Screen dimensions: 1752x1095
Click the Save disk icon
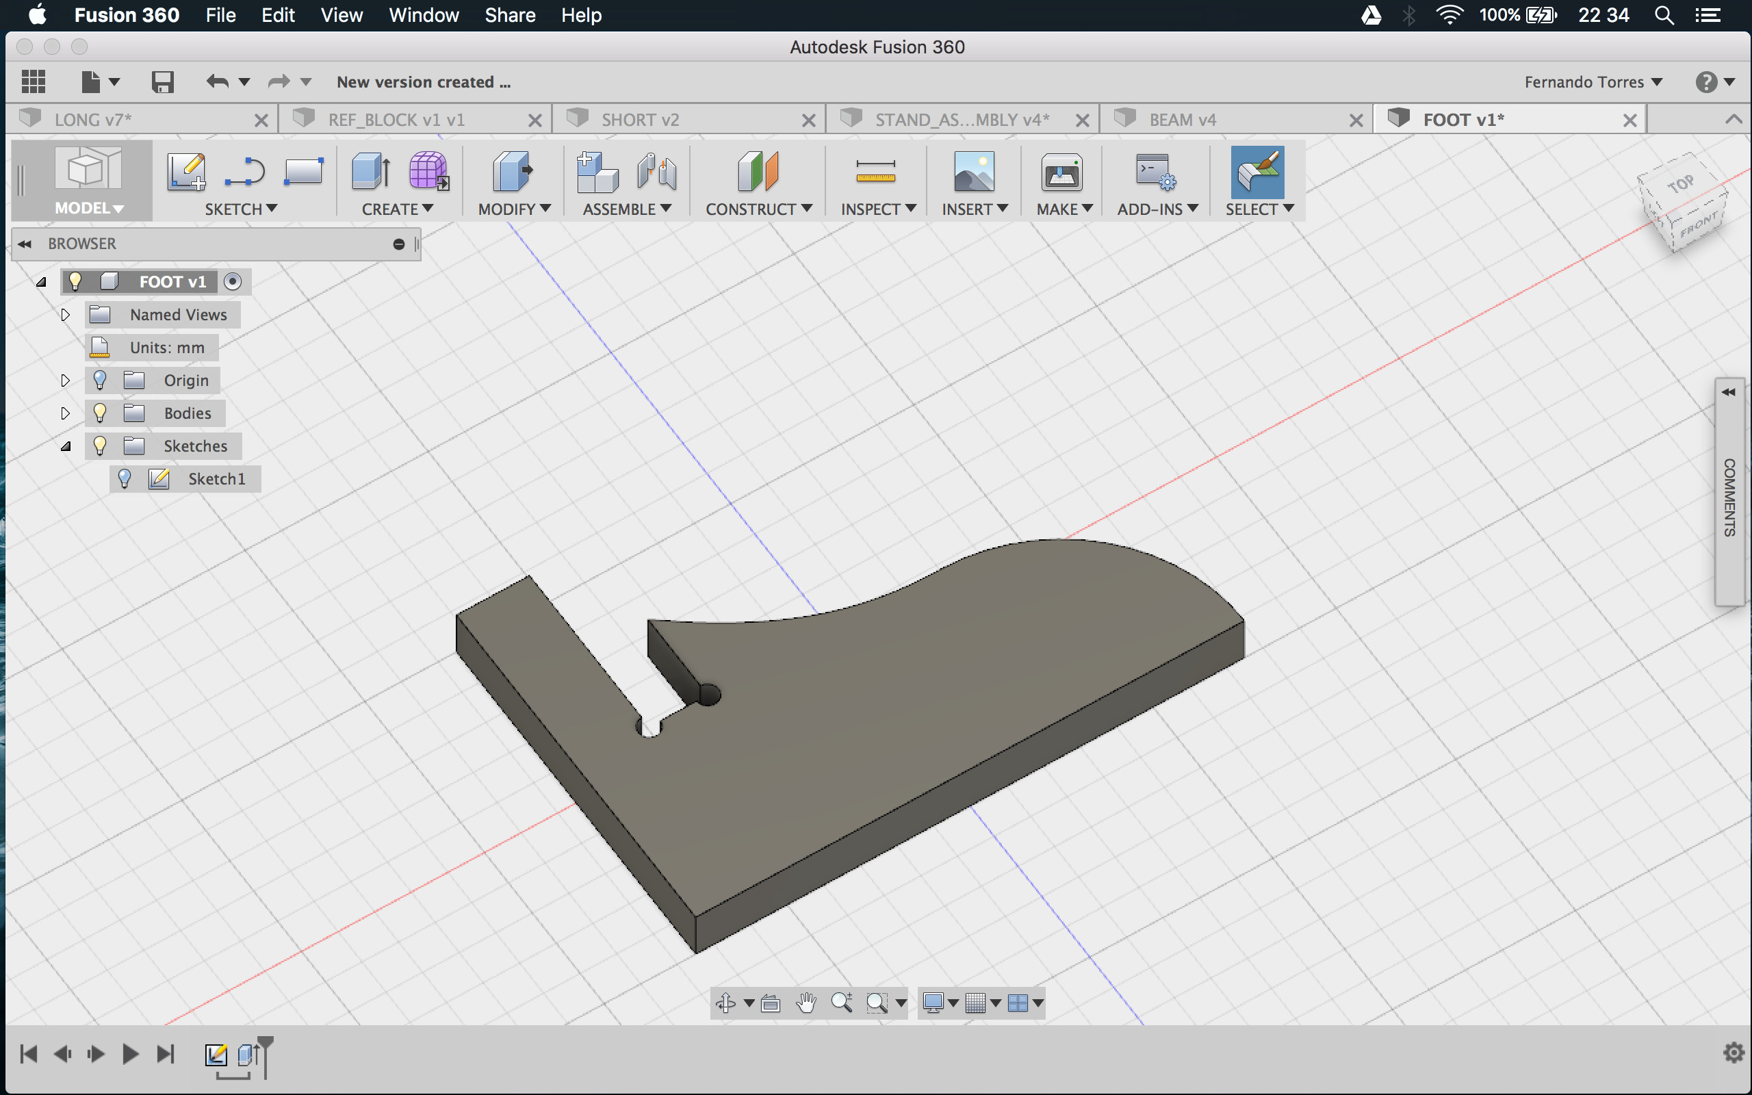pyautogui.click(x=162, y=82)
